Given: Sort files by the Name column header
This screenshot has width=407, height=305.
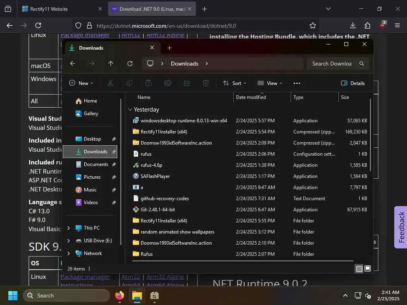Looking at the screenshot, I should click(144, 97).
